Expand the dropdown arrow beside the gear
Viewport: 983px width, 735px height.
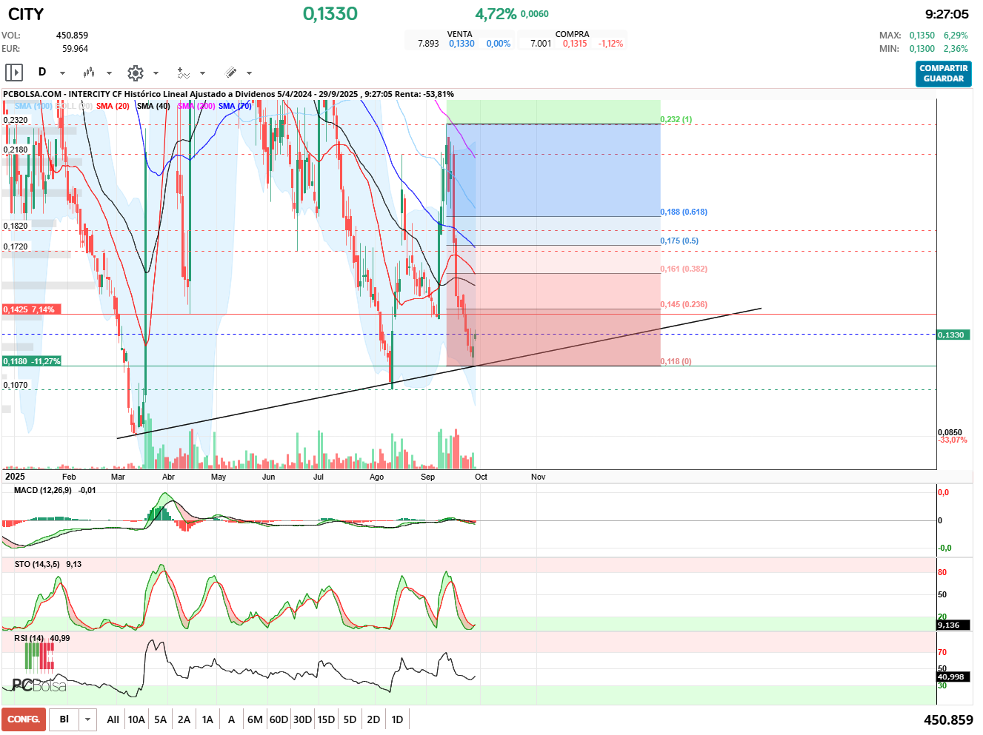point(156,73)
